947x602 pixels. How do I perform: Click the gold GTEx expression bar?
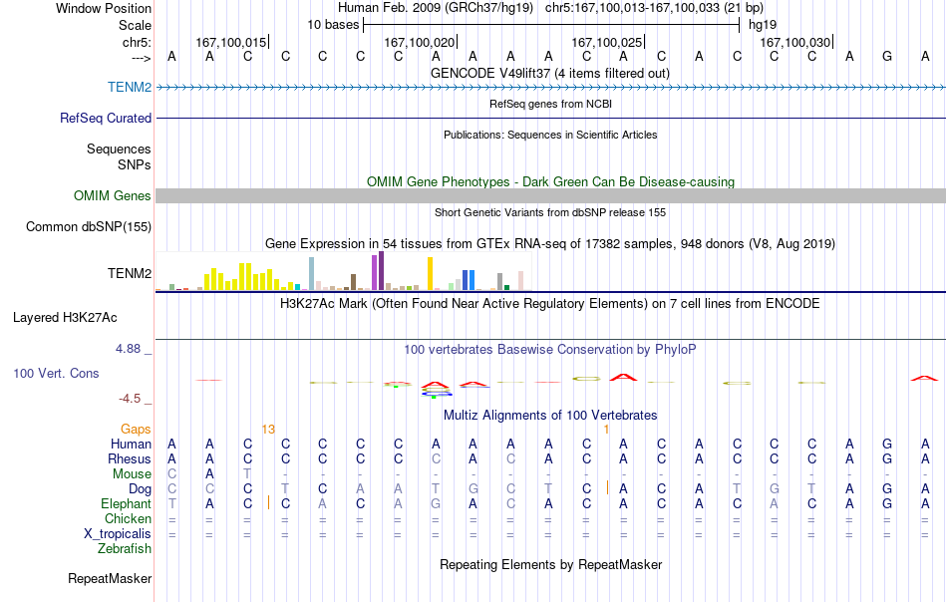430,273
